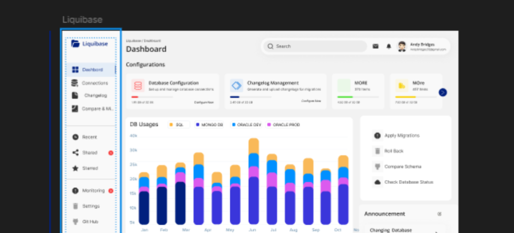Click the Roll Back trash icon
The height and width of the screenshot is (233, 514).
378,151
